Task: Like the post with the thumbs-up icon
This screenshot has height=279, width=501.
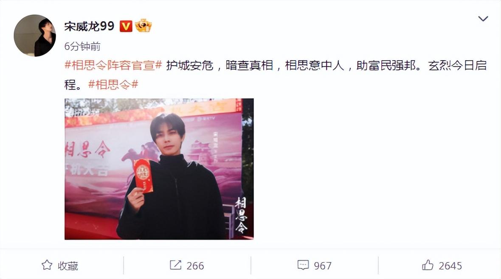Action: coord(428,265)
